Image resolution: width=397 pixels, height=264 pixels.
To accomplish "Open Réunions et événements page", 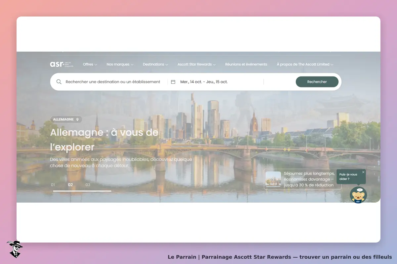I will click(246, 64).
